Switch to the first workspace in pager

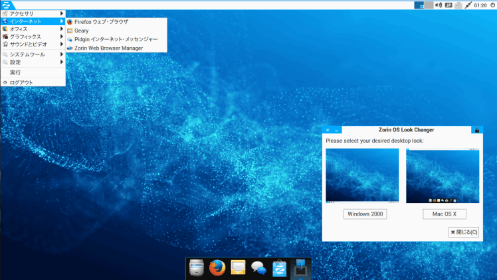(x=419, y=5)
